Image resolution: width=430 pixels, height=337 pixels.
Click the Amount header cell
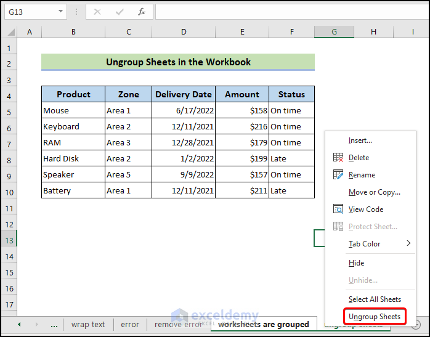pos(242,94)
